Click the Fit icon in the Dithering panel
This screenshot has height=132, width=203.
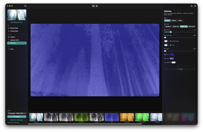[165, 18]
